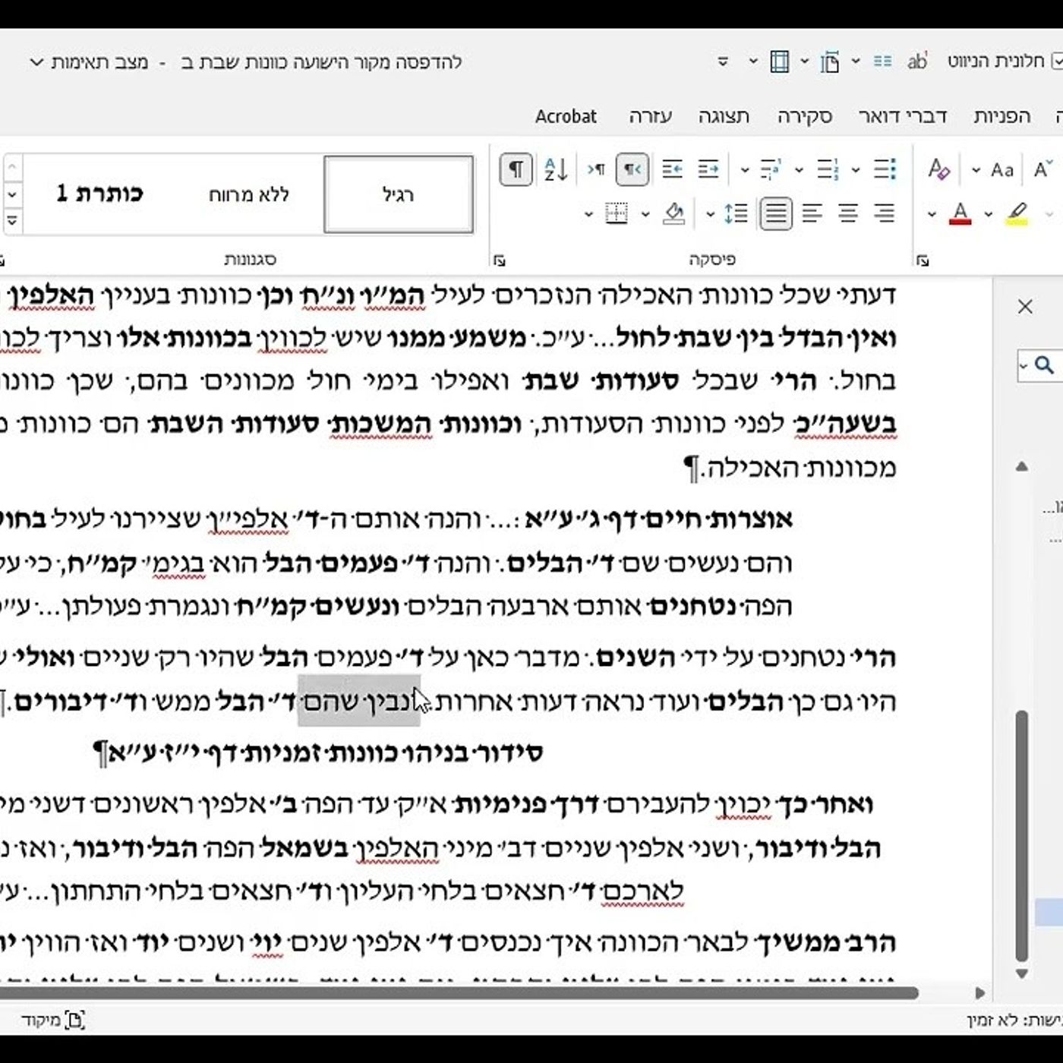Open the הפניות (References) tab

(x=1002, y=116)
